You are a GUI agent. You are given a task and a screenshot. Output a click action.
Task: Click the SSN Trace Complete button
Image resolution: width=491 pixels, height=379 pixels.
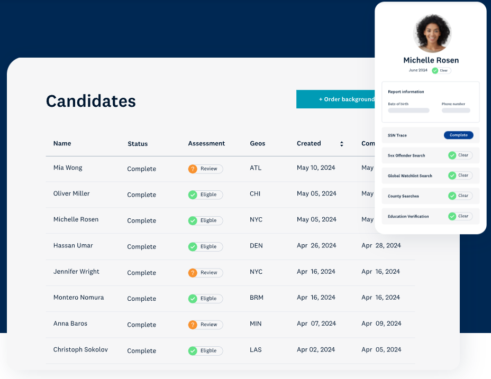[458, 135]
